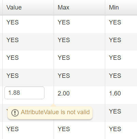Select the first row's Max YES cell

pos(79,24)
